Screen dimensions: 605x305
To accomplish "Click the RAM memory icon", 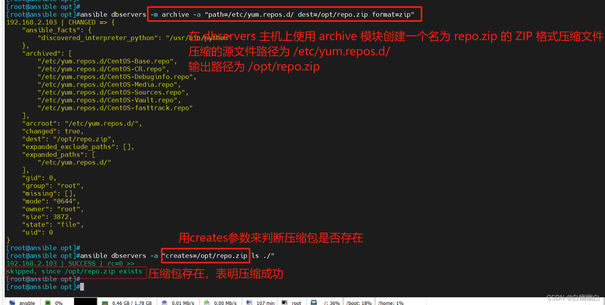I will (x=105, y=302).
